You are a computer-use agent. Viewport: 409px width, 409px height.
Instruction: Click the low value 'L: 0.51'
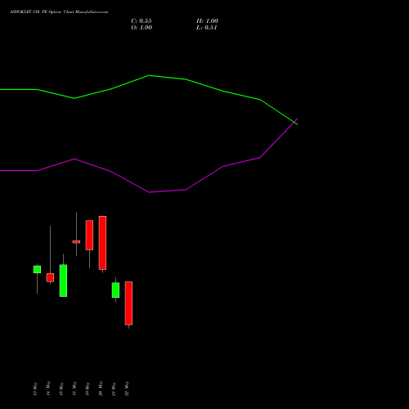coord(207,28)
